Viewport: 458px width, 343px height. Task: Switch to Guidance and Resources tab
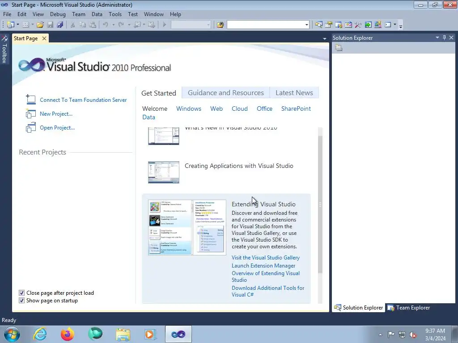pos(226,93)
